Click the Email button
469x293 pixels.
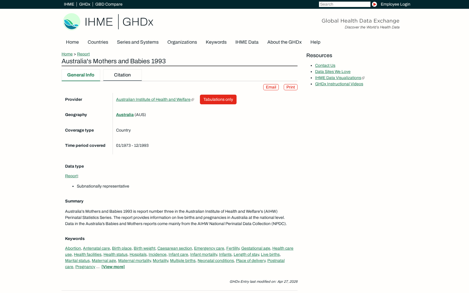(271, 87)
